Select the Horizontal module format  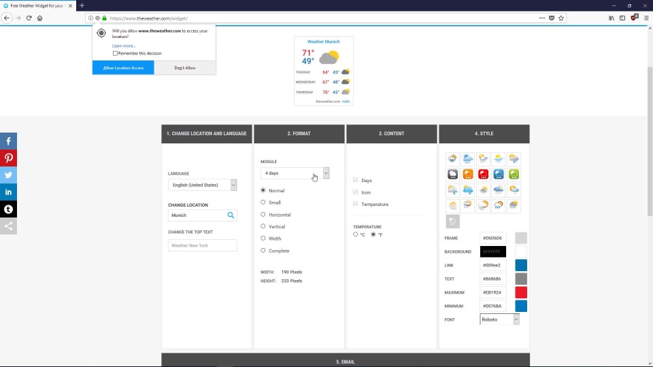tap(263, 214)
